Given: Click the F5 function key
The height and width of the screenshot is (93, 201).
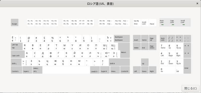Looking at the screenshot, I should tap(66, 22).
